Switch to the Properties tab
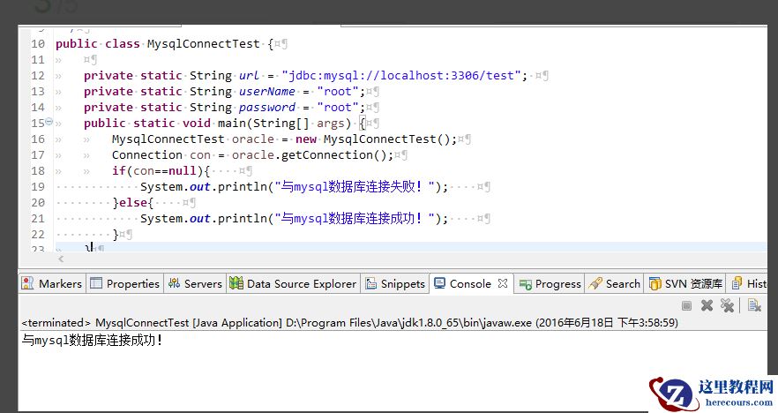 (x=132, y=283)
